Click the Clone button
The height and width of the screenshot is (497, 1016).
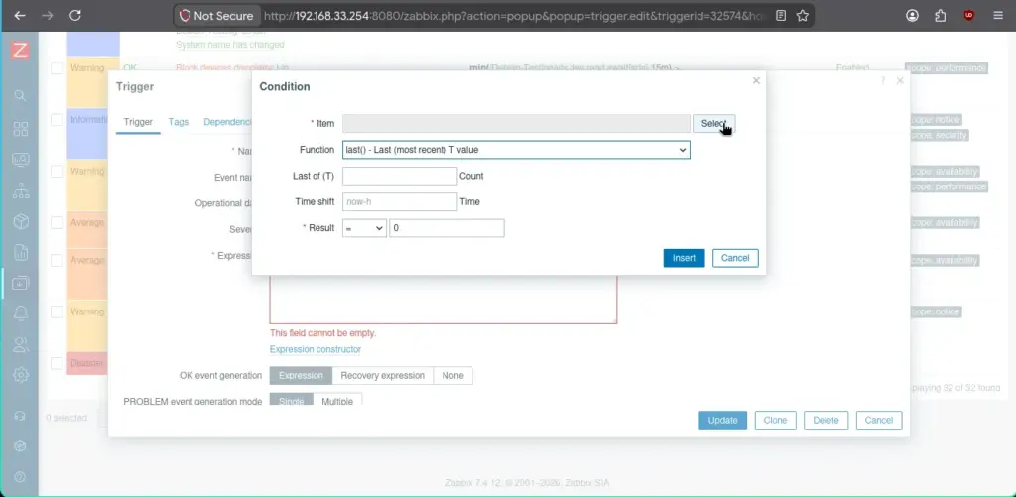point(775,420)
